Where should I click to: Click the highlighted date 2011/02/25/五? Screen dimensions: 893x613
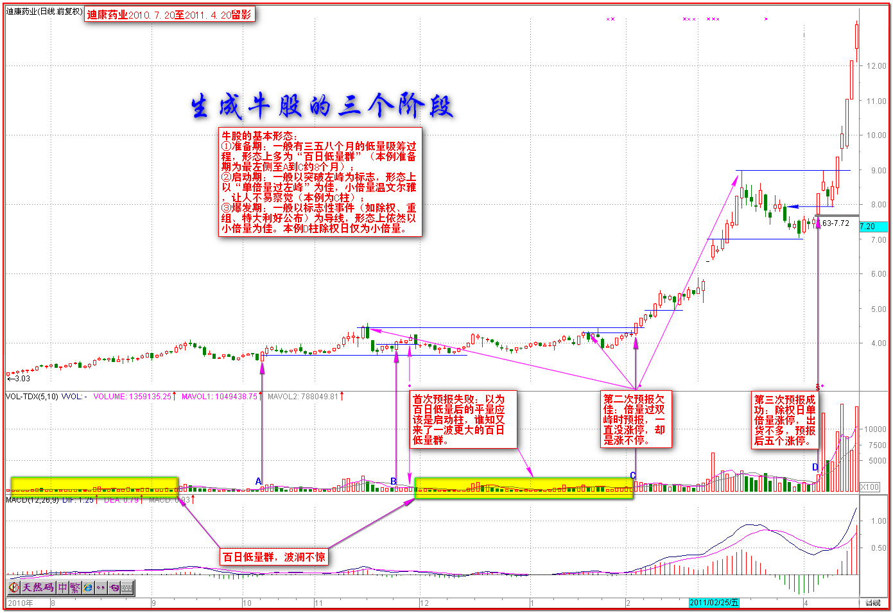pos(714,603)
